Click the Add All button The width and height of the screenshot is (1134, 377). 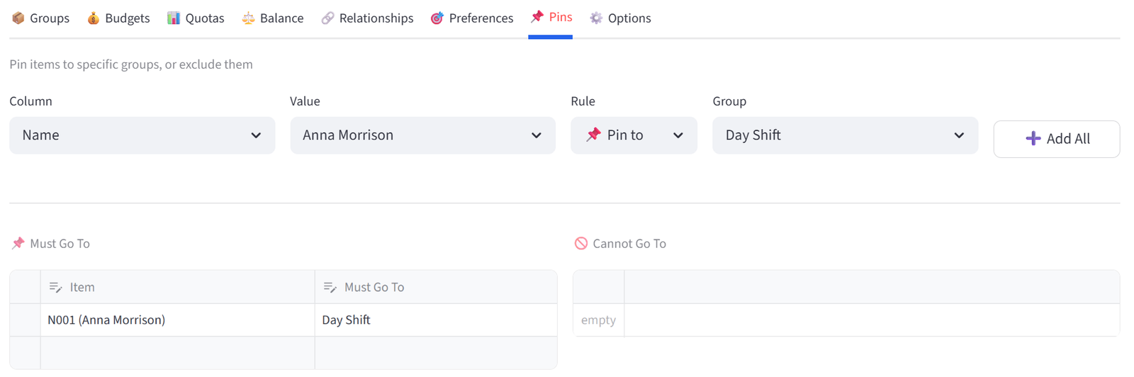pos(1057,139)
